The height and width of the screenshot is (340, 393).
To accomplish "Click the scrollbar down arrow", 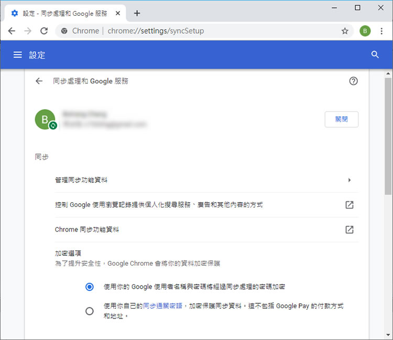I will tap(388, 335).
